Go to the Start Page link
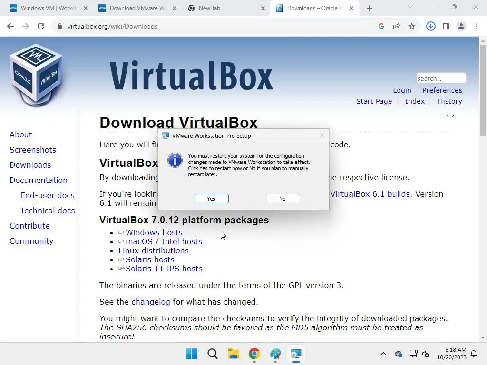The height and width of the screenshot is (365, 487). (x=374, y=101)
